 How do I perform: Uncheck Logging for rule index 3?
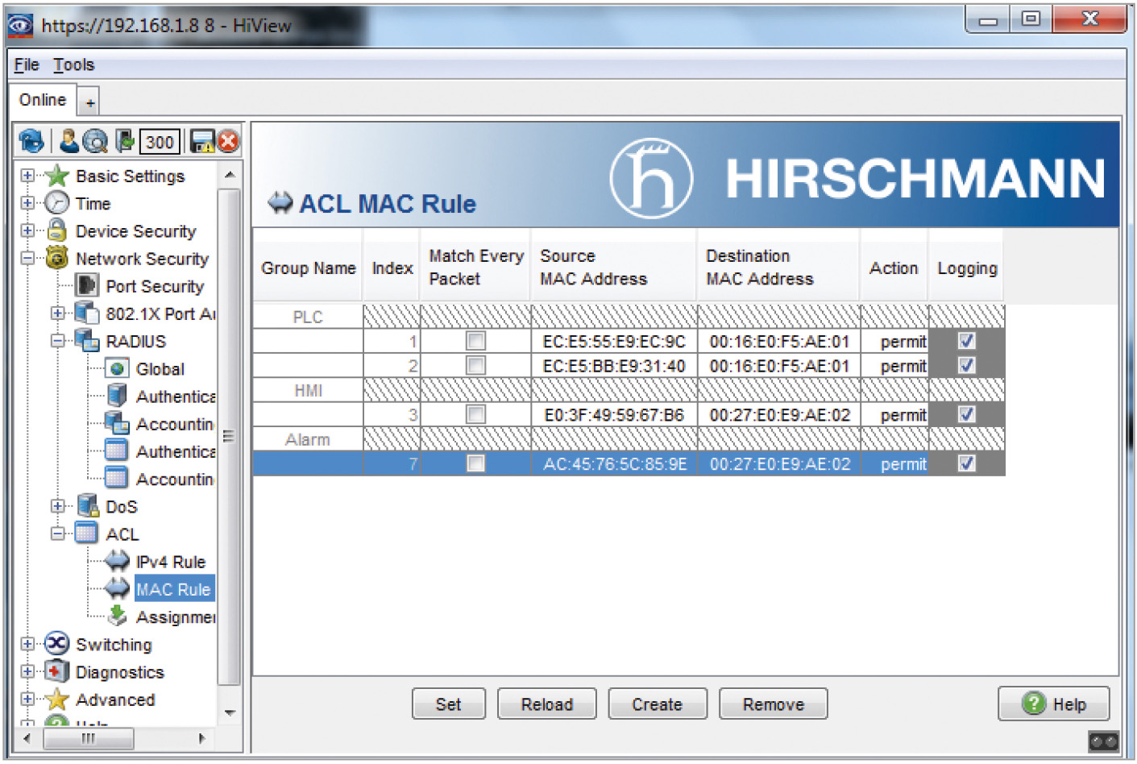pyautogui.click(x=966, y=414)
